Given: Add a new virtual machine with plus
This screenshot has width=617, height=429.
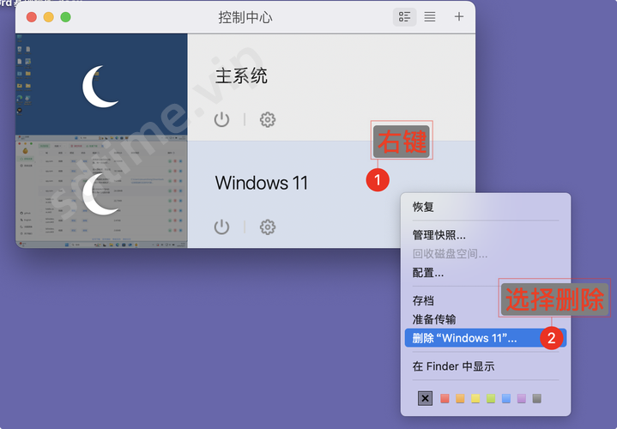Looking at the screenshot, I should pyautogui.click(x=459, y=16).
